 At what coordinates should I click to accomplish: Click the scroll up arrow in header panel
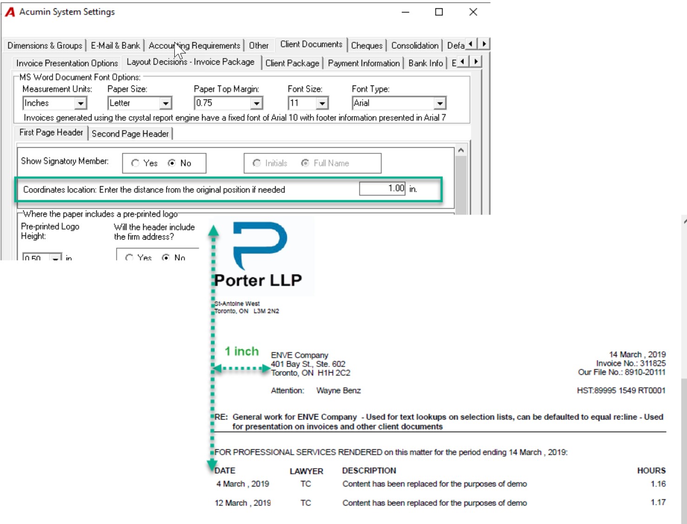[461, 151]
